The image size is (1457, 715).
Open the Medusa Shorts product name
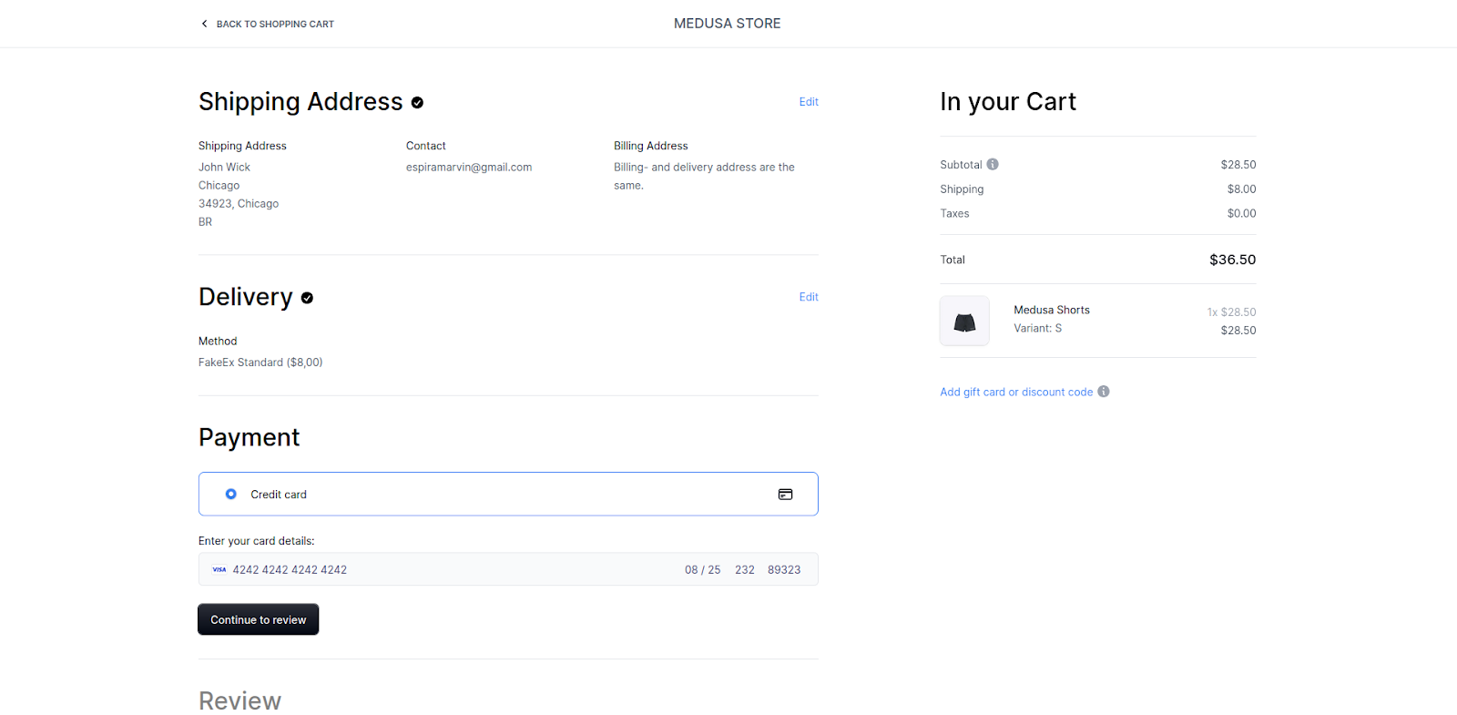[x=1052, y=310]
